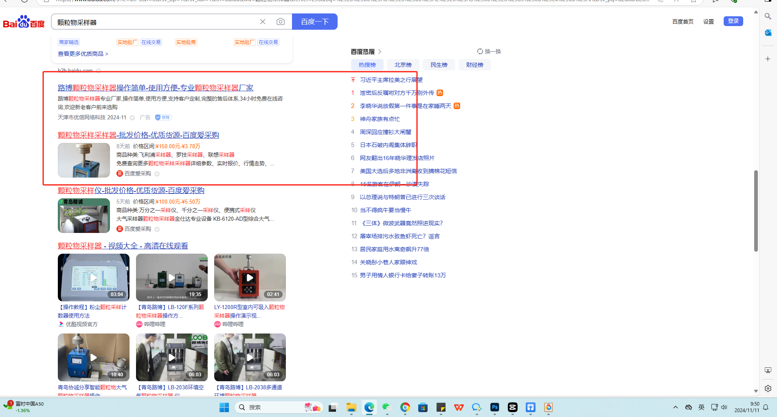777x417 pixels.
Task: Add a sidebar app with plus icon
Action: coord(768,59)
